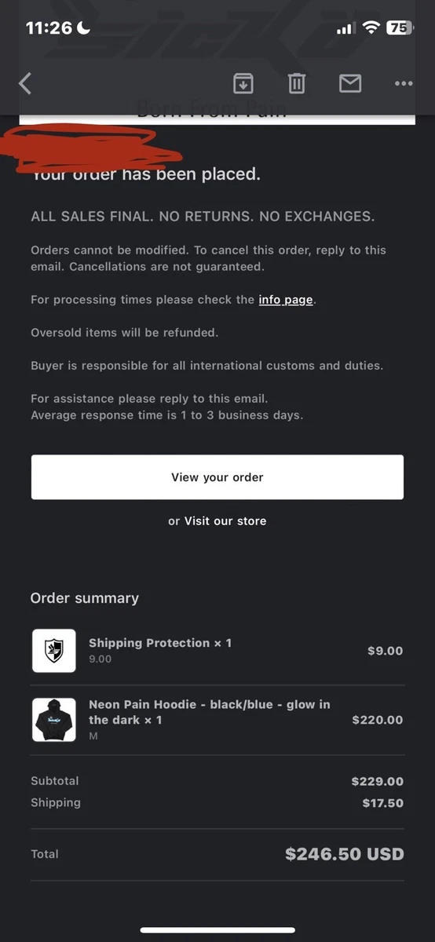Select the Neon Pain Hoodie item title
This screenshot has height=942, width=435.
210,712
